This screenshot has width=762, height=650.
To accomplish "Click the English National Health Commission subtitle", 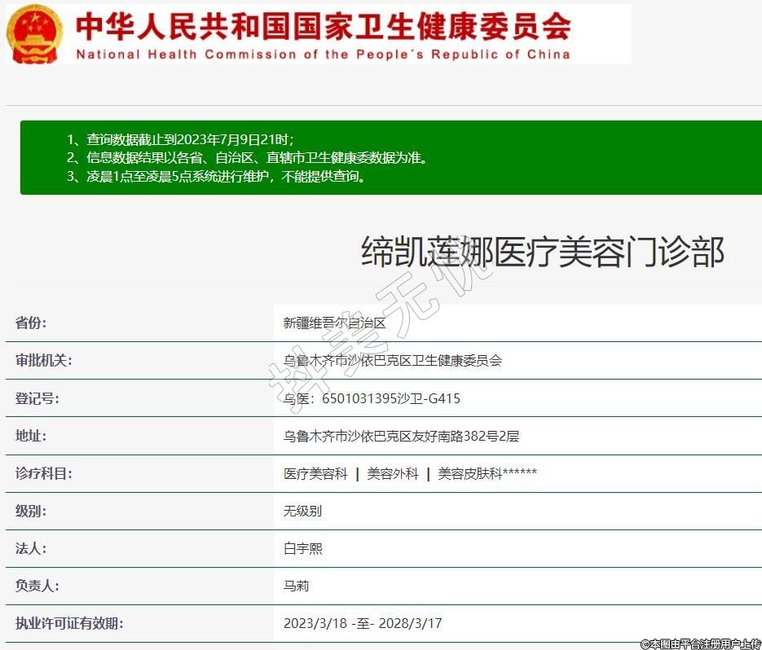I will [x=323, y=55].
